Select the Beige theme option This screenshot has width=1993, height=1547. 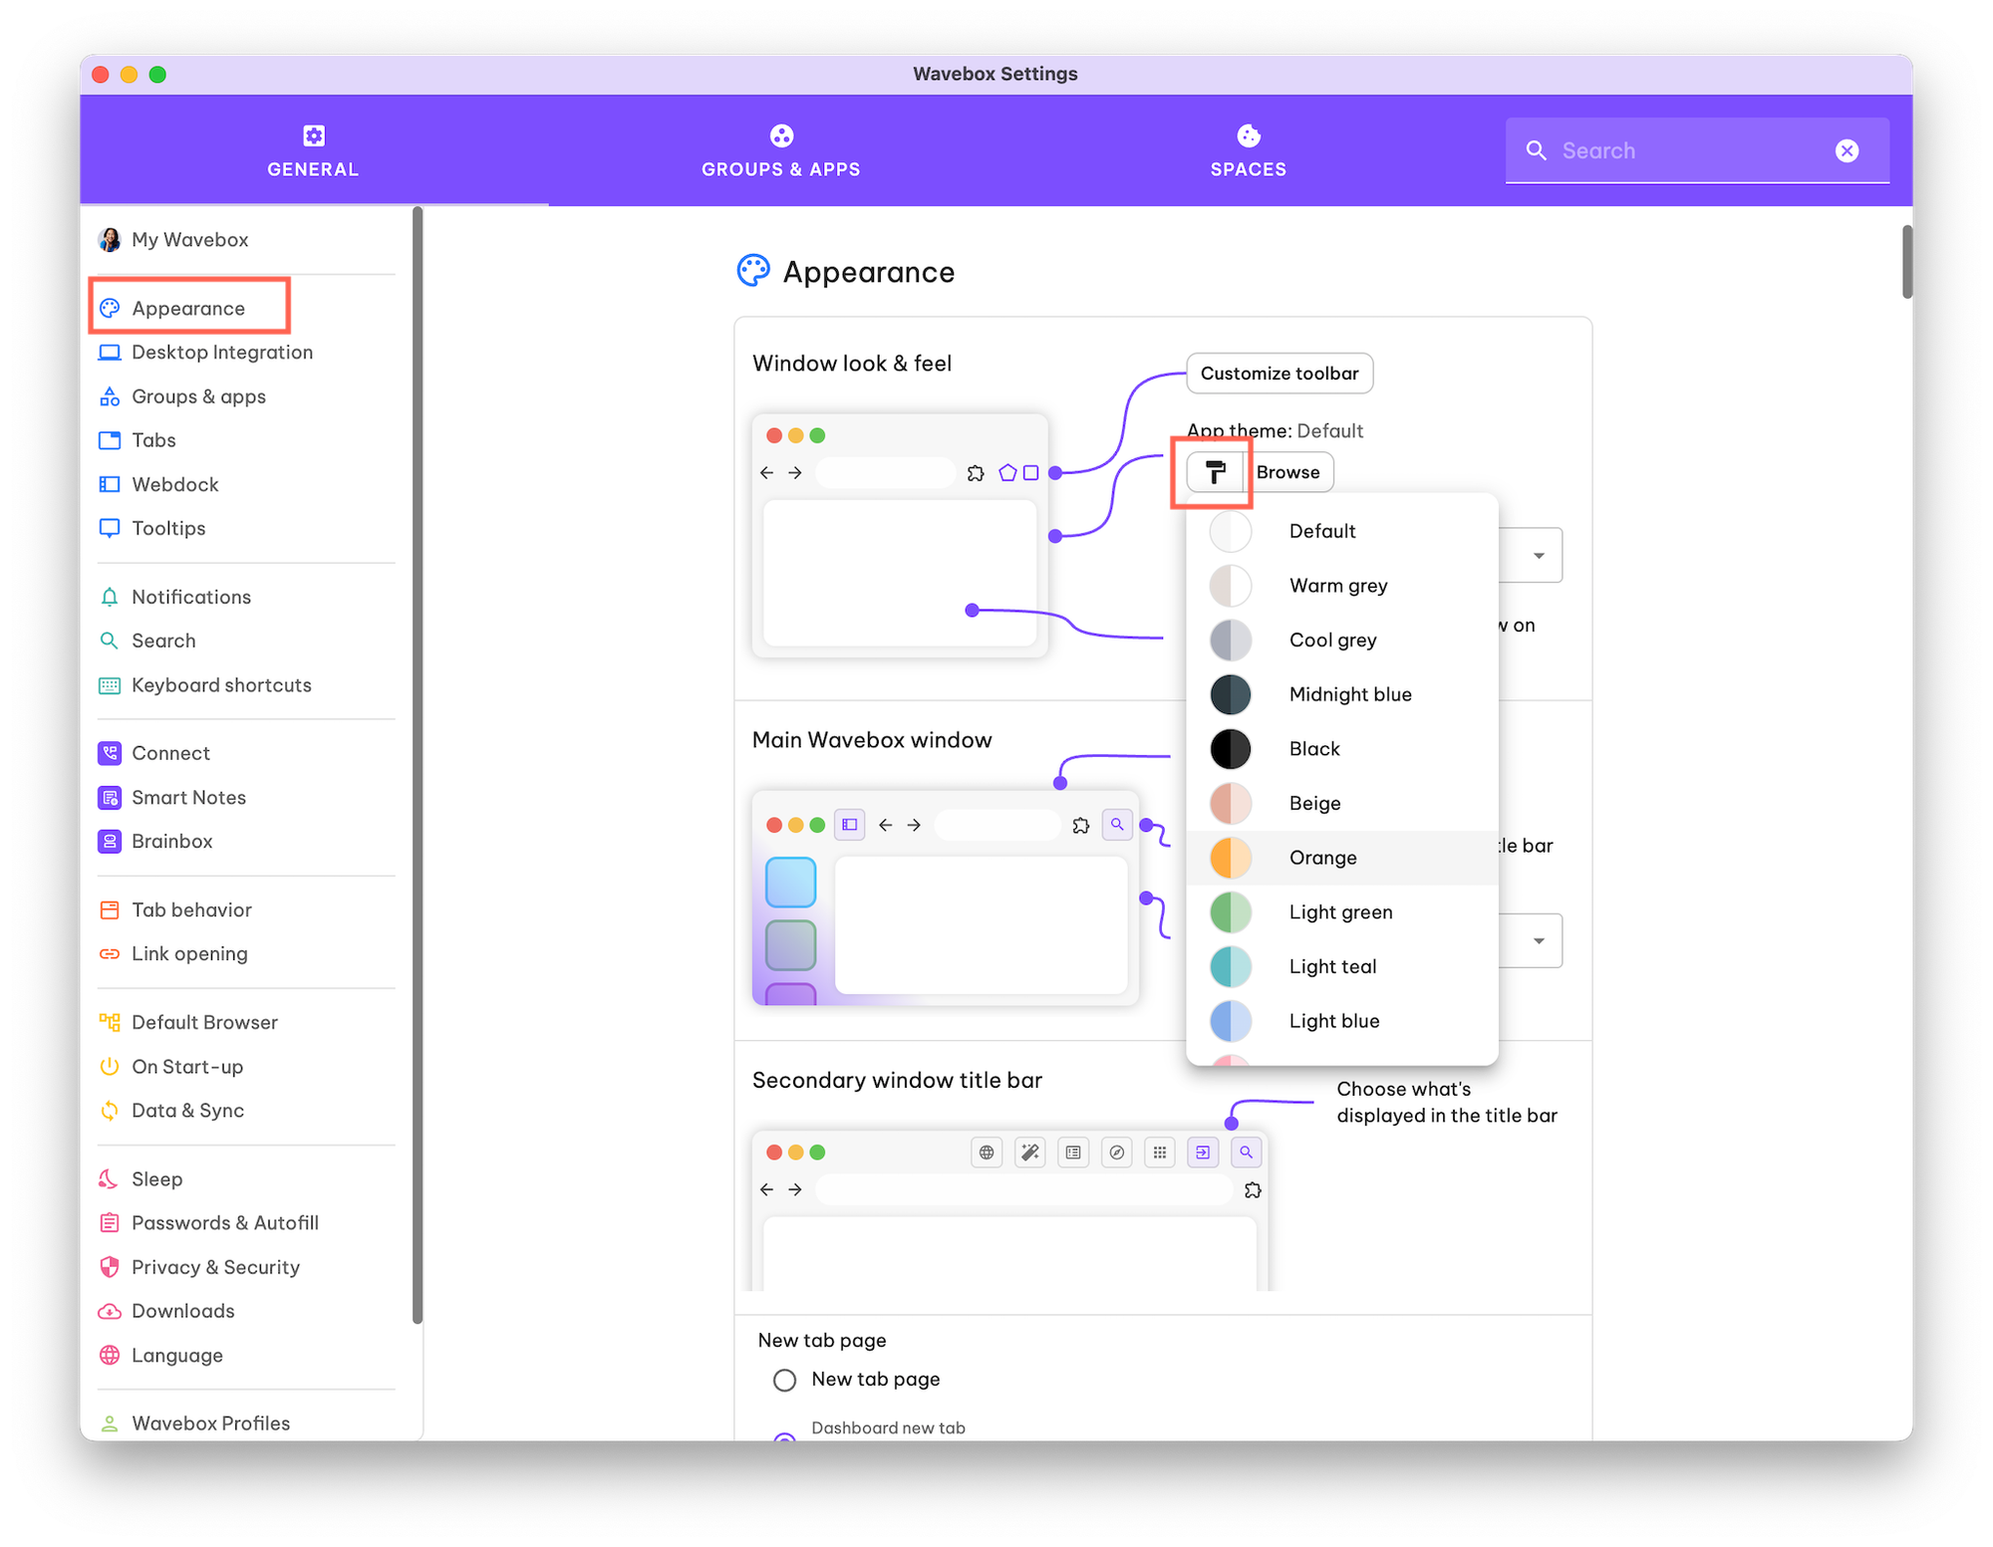pyautogui.click(x=1342, y=803)
